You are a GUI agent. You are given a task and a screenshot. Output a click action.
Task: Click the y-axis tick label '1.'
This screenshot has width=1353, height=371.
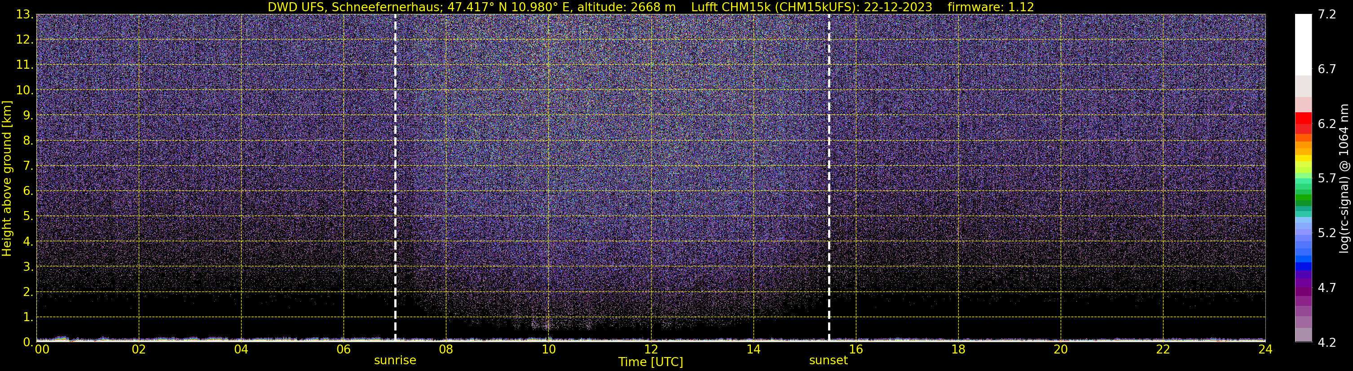(28, 318)
